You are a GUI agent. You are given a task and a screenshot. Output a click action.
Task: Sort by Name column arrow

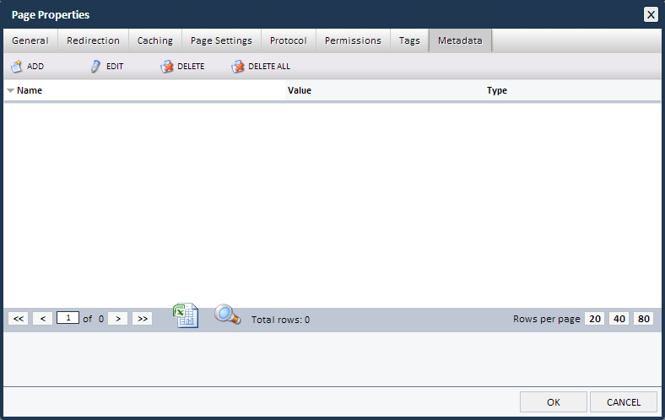coord(10,90)
